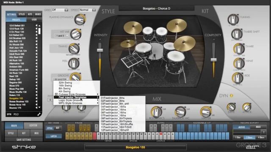Adjust the DYN Attack knob

pos(247,107)
